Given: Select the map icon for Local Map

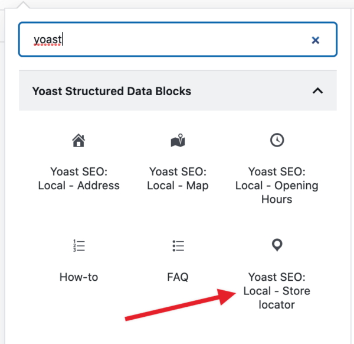Looking at the screenshot, I should point(178,141).
